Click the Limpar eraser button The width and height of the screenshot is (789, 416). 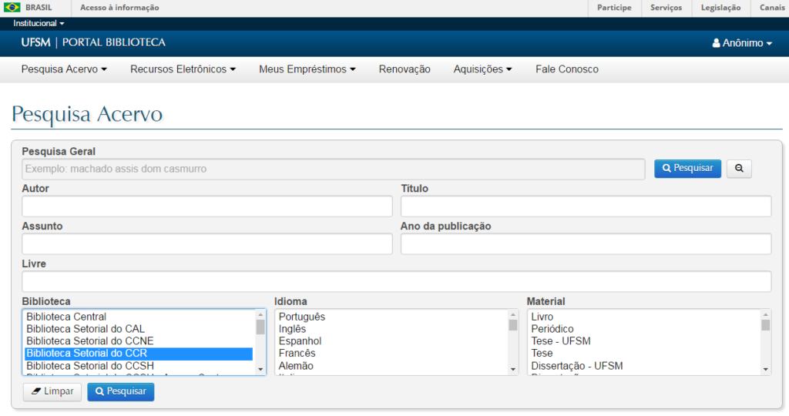pyautogui.click(x=52, y=391)
